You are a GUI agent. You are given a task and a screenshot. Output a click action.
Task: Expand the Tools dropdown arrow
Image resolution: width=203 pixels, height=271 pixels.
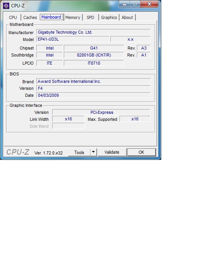point(94,152)
